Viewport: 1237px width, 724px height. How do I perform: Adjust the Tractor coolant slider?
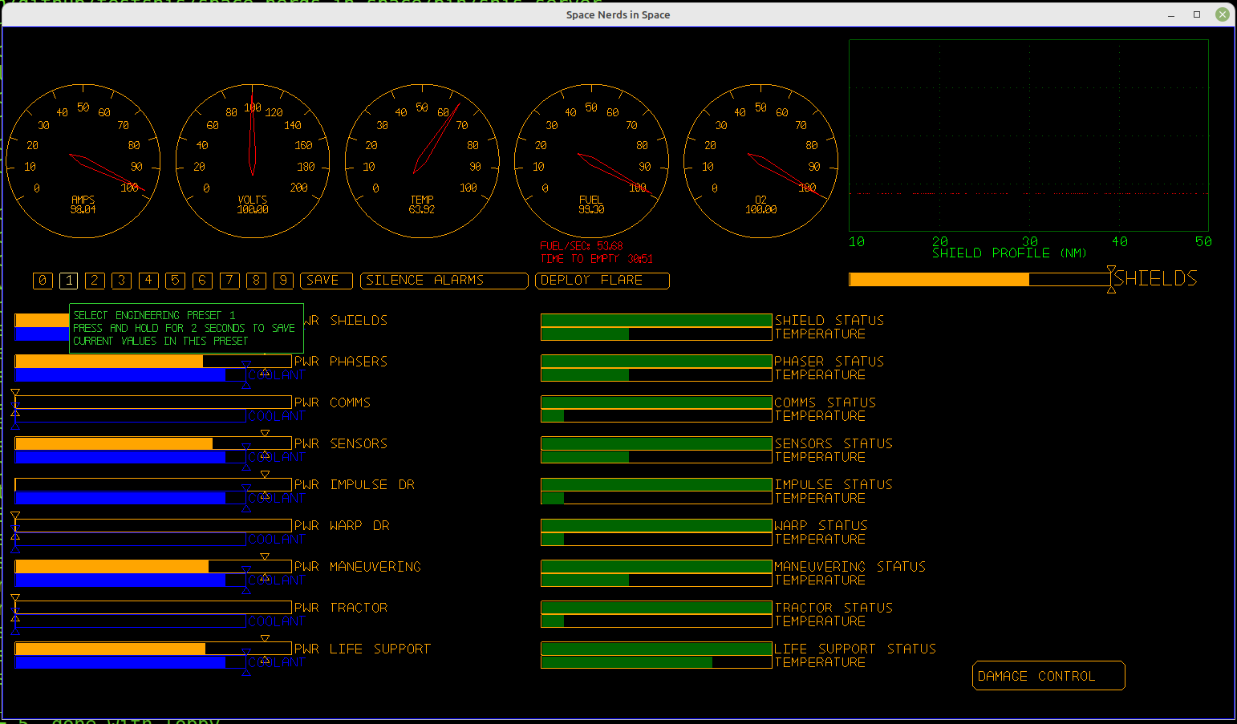click(x=130, y=621)
